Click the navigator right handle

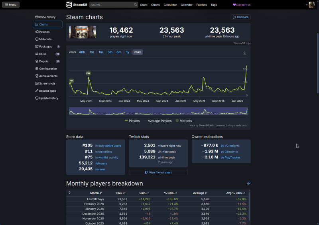[x=247, y=111]
